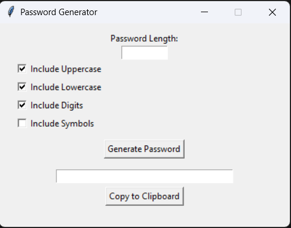This screenshot has width=291, height=228.
Task: Click the 'Password Length:' label
Action: (144, 38)
